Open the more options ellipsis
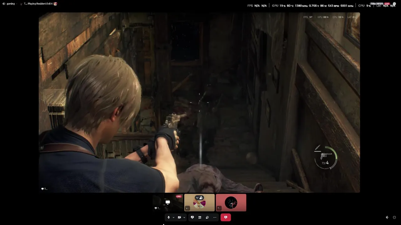This screenshot has width=401, height=225. pyautogui.click(x=215, y=217)
